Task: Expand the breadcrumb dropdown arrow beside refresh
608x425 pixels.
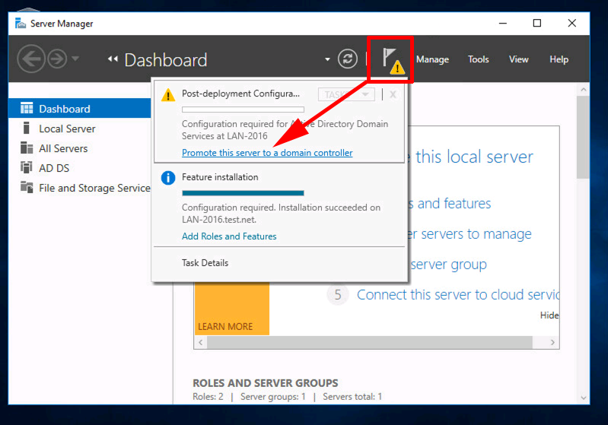Action: pos(327,59)
